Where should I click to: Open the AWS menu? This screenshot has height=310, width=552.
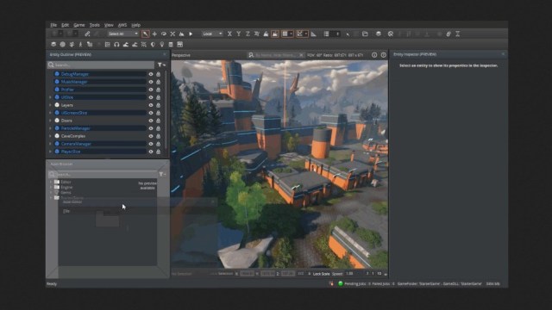(x=122, y=25)
